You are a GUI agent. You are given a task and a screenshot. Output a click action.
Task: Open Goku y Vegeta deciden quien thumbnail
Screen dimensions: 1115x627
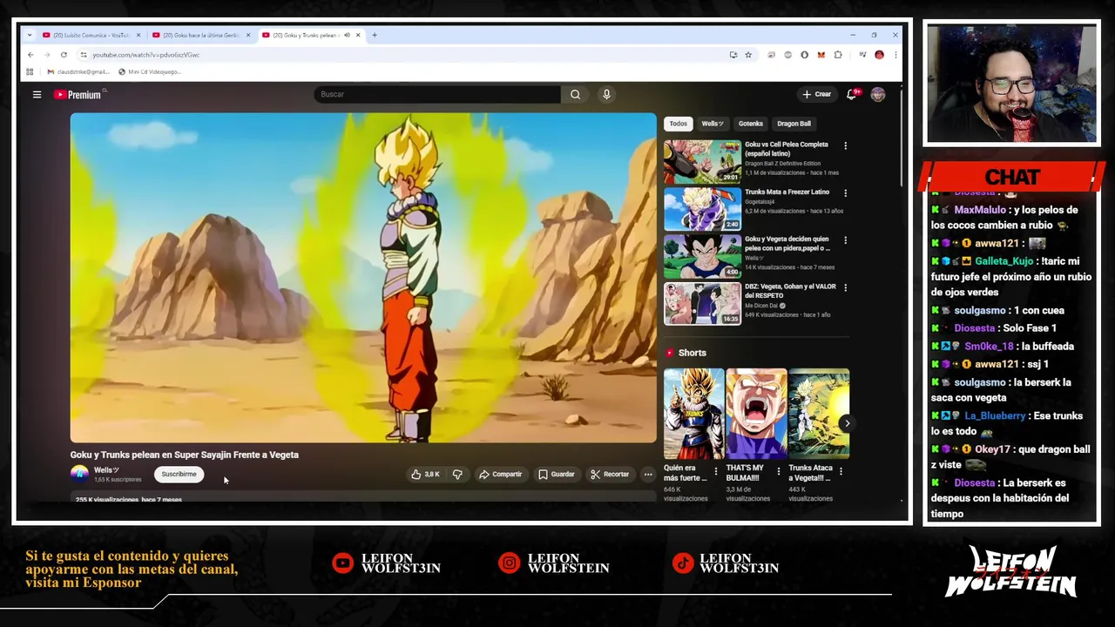click(702, 256)
